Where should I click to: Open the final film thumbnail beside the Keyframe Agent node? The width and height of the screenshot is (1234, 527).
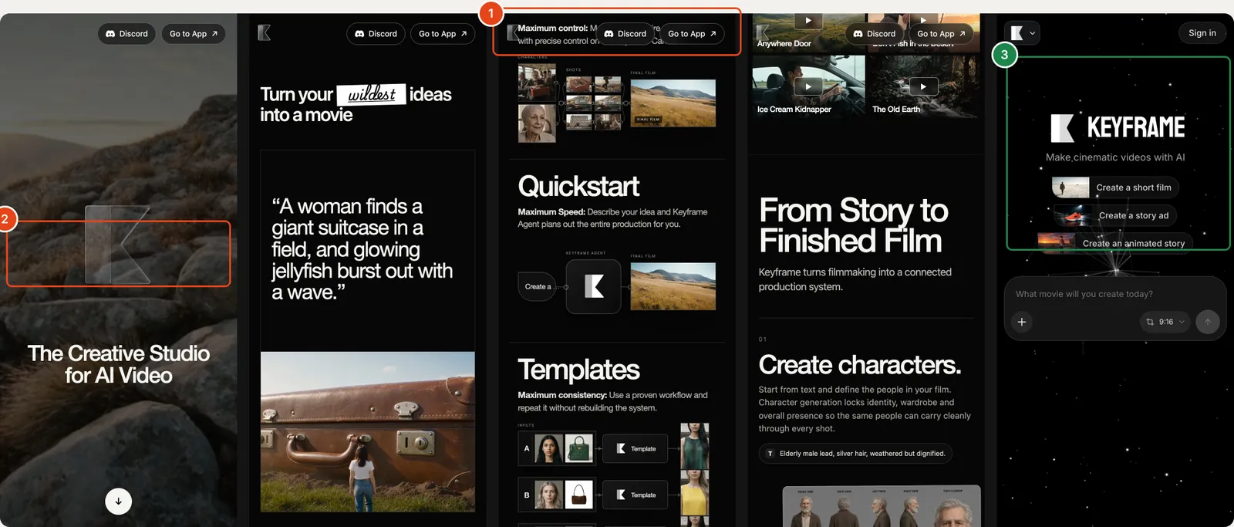pyautogui.click(x=673, y=286)
